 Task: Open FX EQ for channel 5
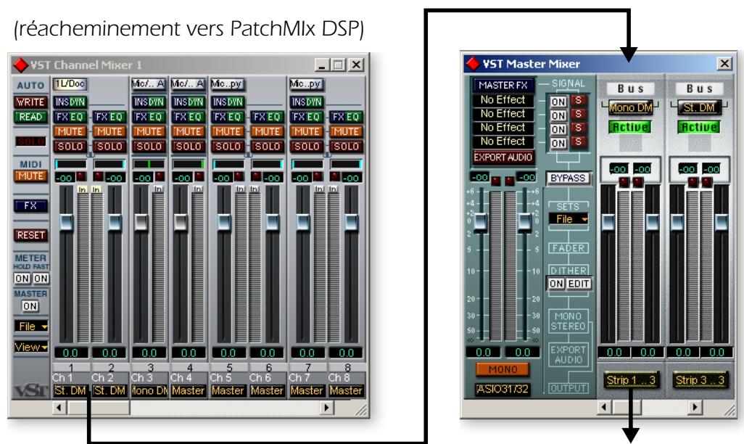pyautogui.click(x=226, y=117)
